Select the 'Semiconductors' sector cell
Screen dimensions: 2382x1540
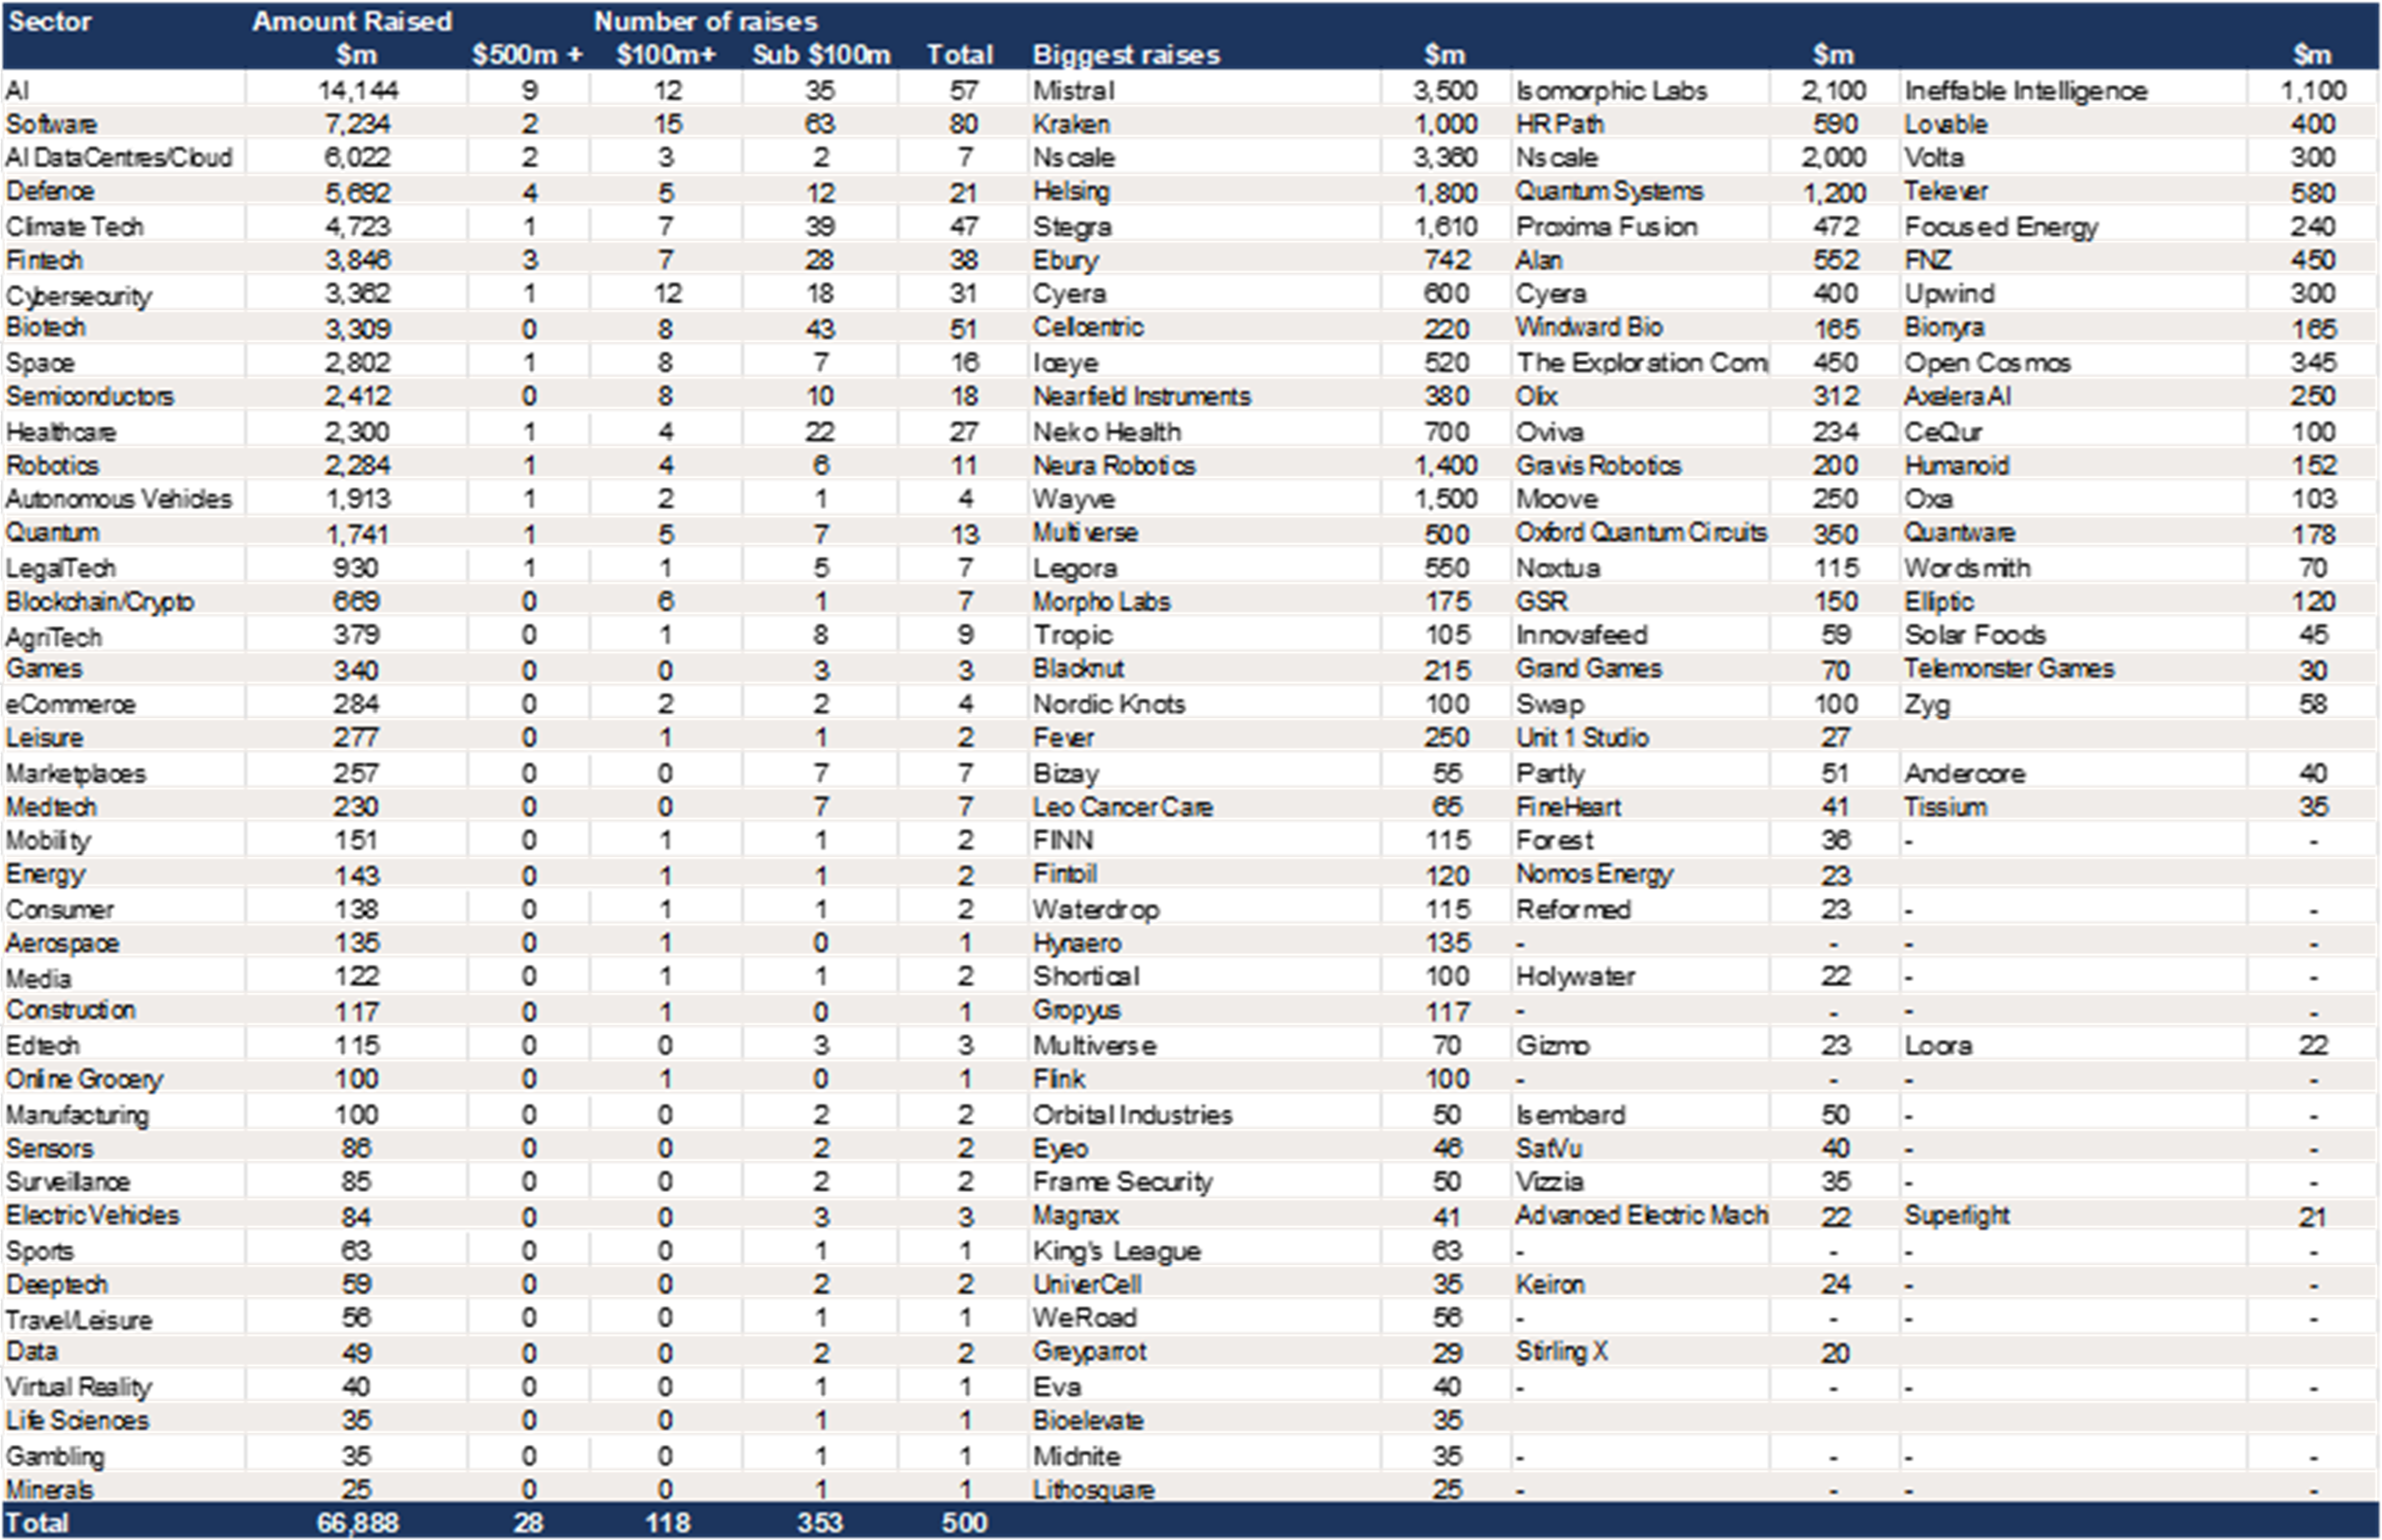89,396
